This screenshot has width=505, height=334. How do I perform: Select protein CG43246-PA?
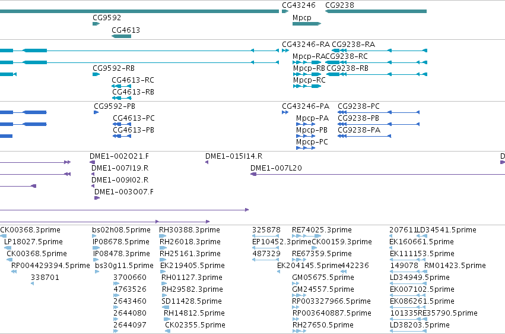tap(306, 106)
